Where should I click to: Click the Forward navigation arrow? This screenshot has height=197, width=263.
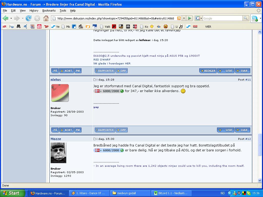tap(17, 18)
